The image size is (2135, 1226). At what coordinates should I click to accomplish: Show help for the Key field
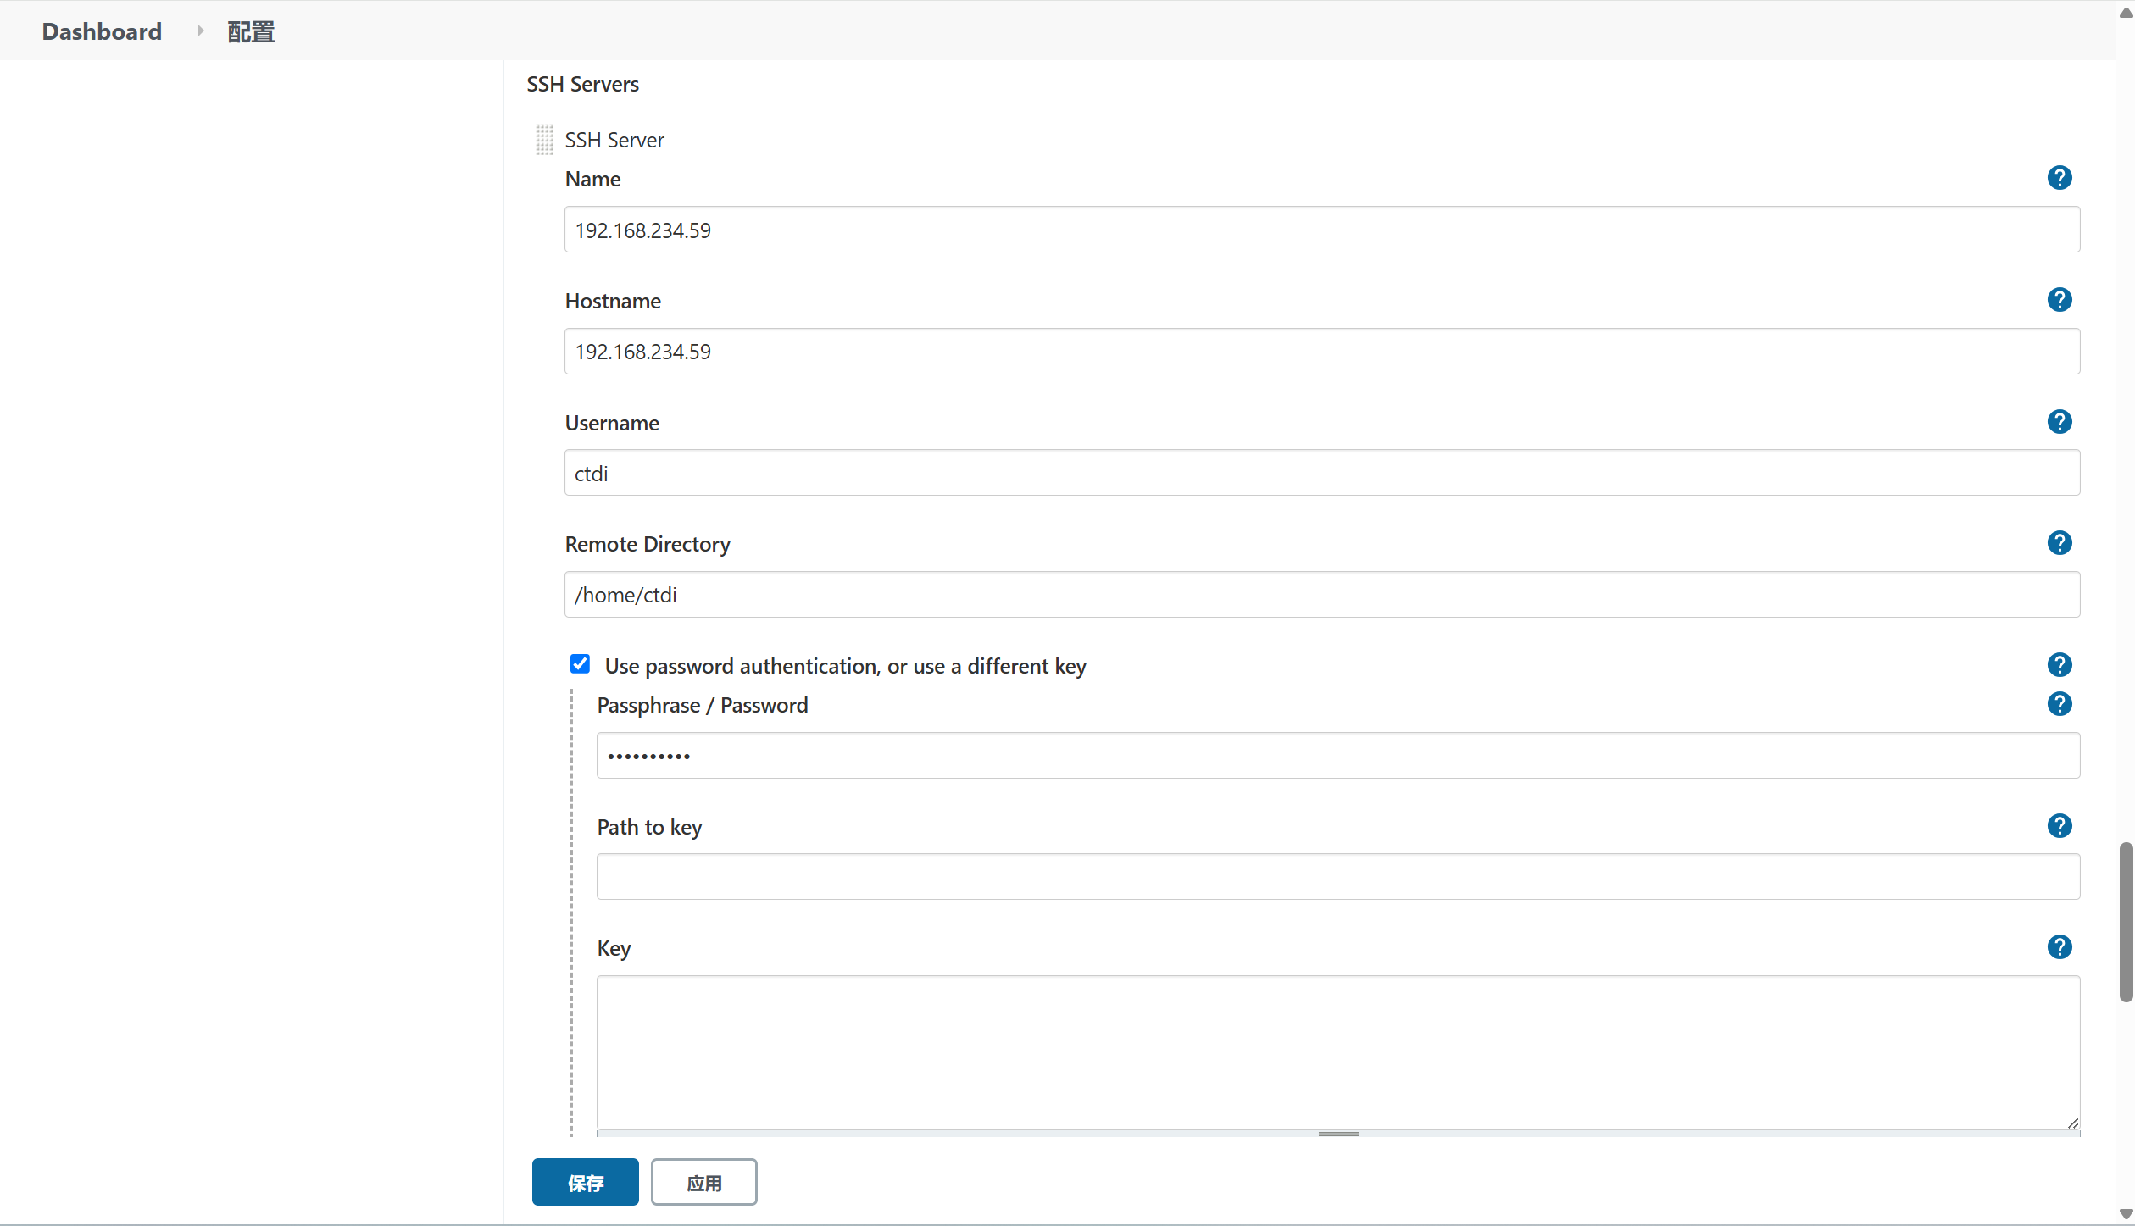pos(2059,947)
